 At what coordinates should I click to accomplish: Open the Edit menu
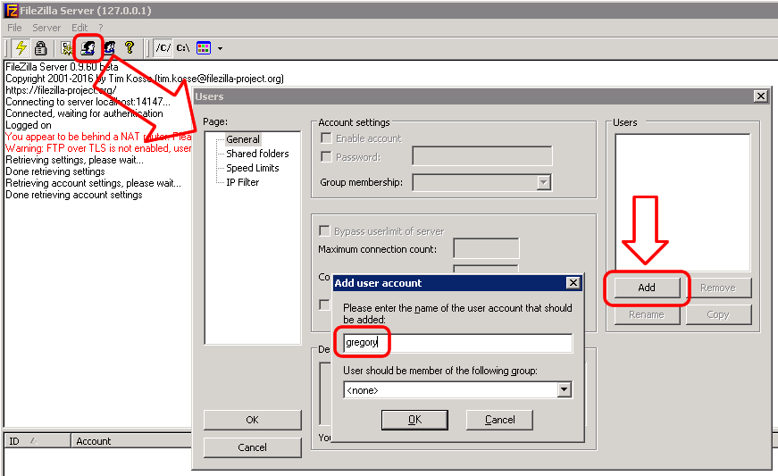pyautogui.click(x=79, y=28)
